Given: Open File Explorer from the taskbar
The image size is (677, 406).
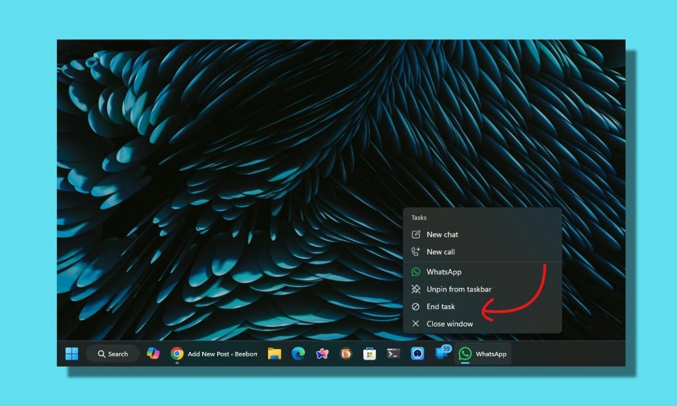Looking at the screenshot, I should 275,354.
